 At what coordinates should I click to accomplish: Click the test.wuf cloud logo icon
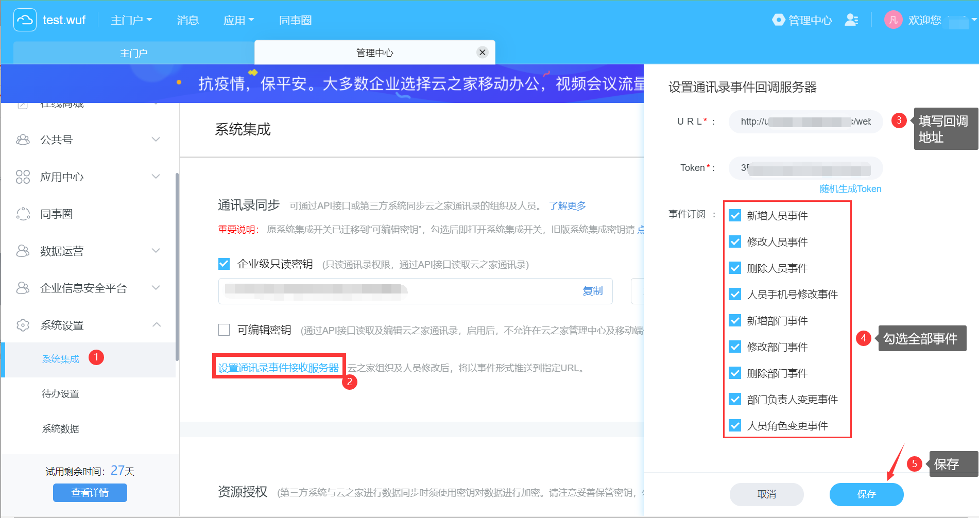(x=25, y=20)
